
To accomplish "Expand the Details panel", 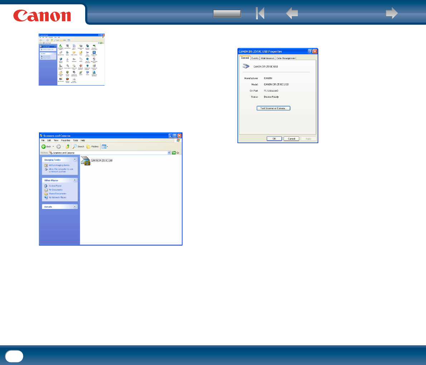I will pyautogui.click(x=75, y=206).
